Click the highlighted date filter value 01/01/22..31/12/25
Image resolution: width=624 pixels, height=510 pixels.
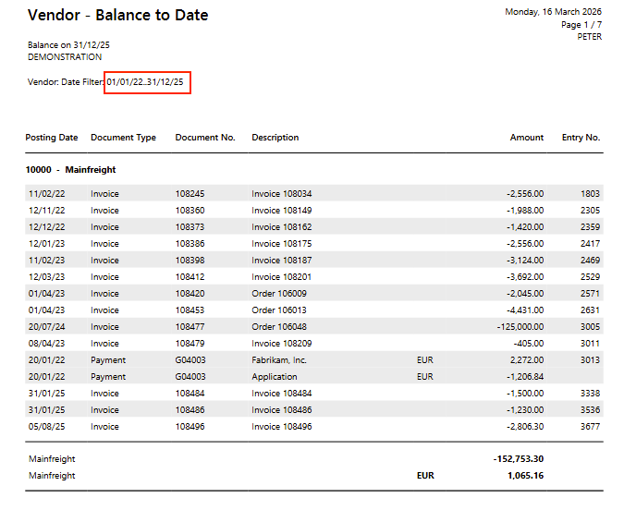coord(147,82)
